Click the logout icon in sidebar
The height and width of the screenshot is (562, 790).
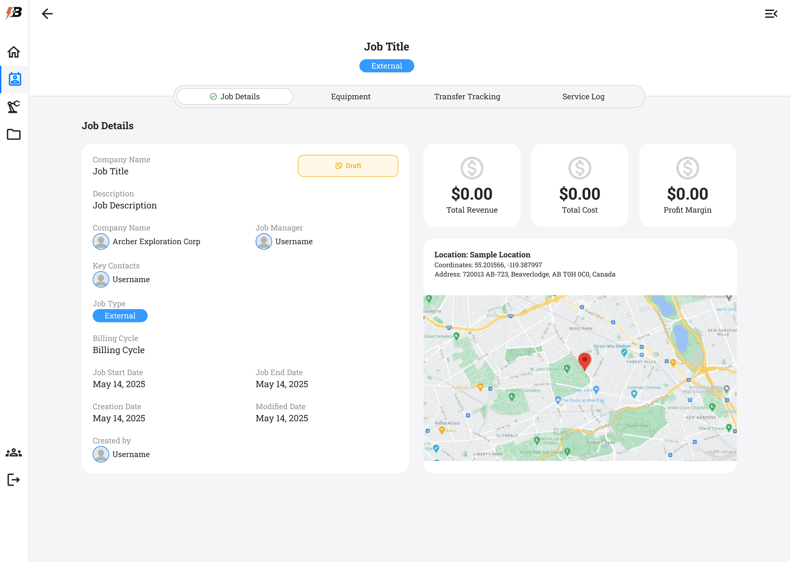(x=14, y=480)
